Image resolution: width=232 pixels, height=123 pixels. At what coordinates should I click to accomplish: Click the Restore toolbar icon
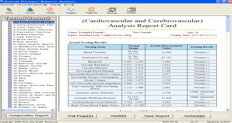click(x=131, y=10)
